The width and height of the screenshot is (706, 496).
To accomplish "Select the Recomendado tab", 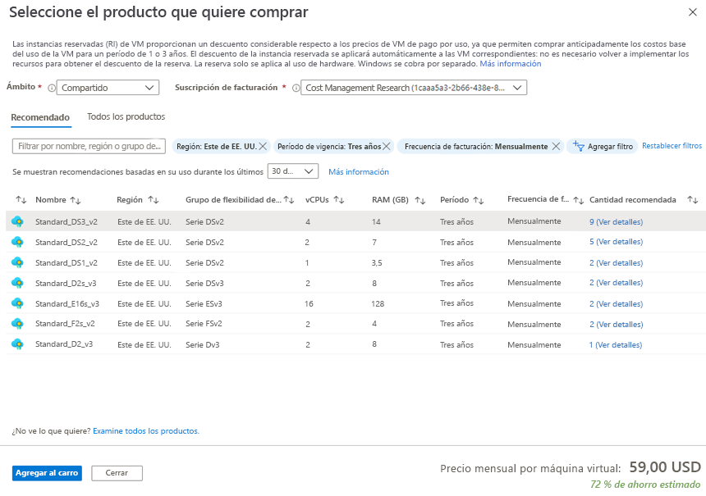I will [x=40, y=117].
